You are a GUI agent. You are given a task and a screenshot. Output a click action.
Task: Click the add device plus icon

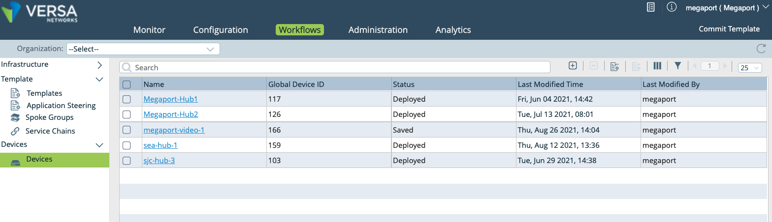click(573, 66)
